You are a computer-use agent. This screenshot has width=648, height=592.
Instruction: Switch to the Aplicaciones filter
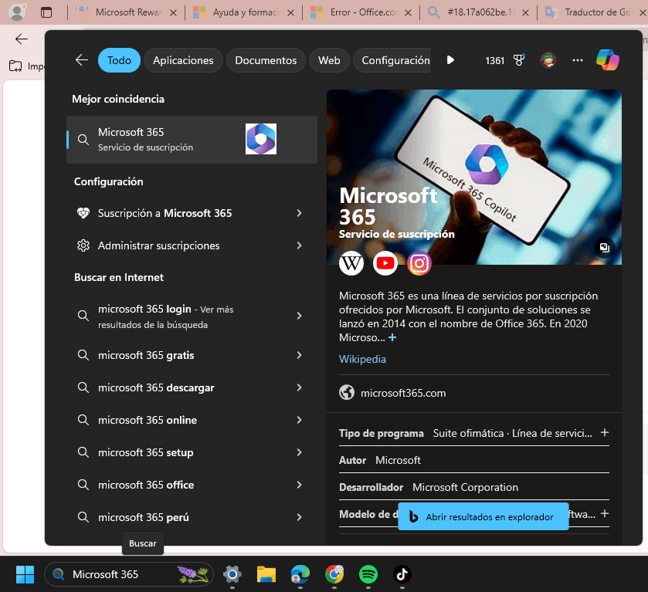pos(183,60)
